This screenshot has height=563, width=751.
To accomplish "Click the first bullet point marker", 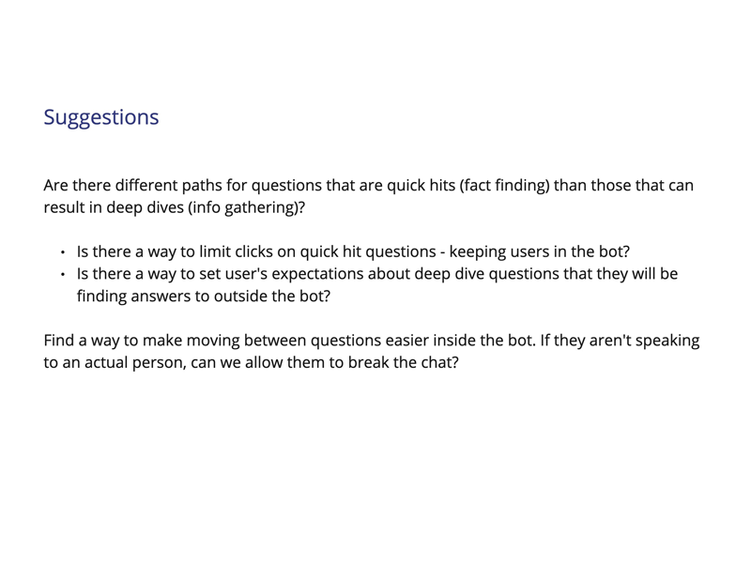I will (63, 252).
